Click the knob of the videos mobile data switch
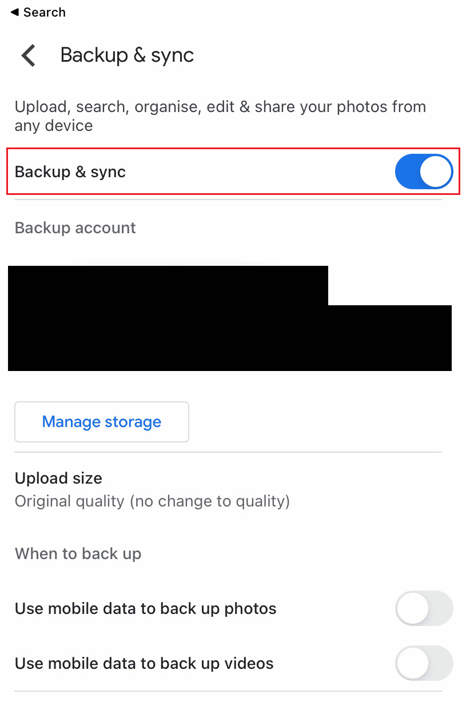Image resolution: width=466 pixels, height=706 pixels. click(412, 663)
